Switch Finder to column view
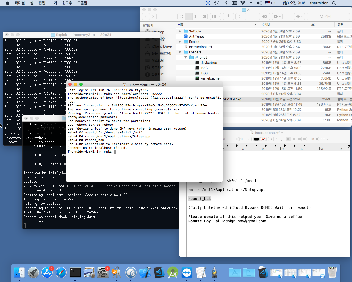 tap(196, 17)
